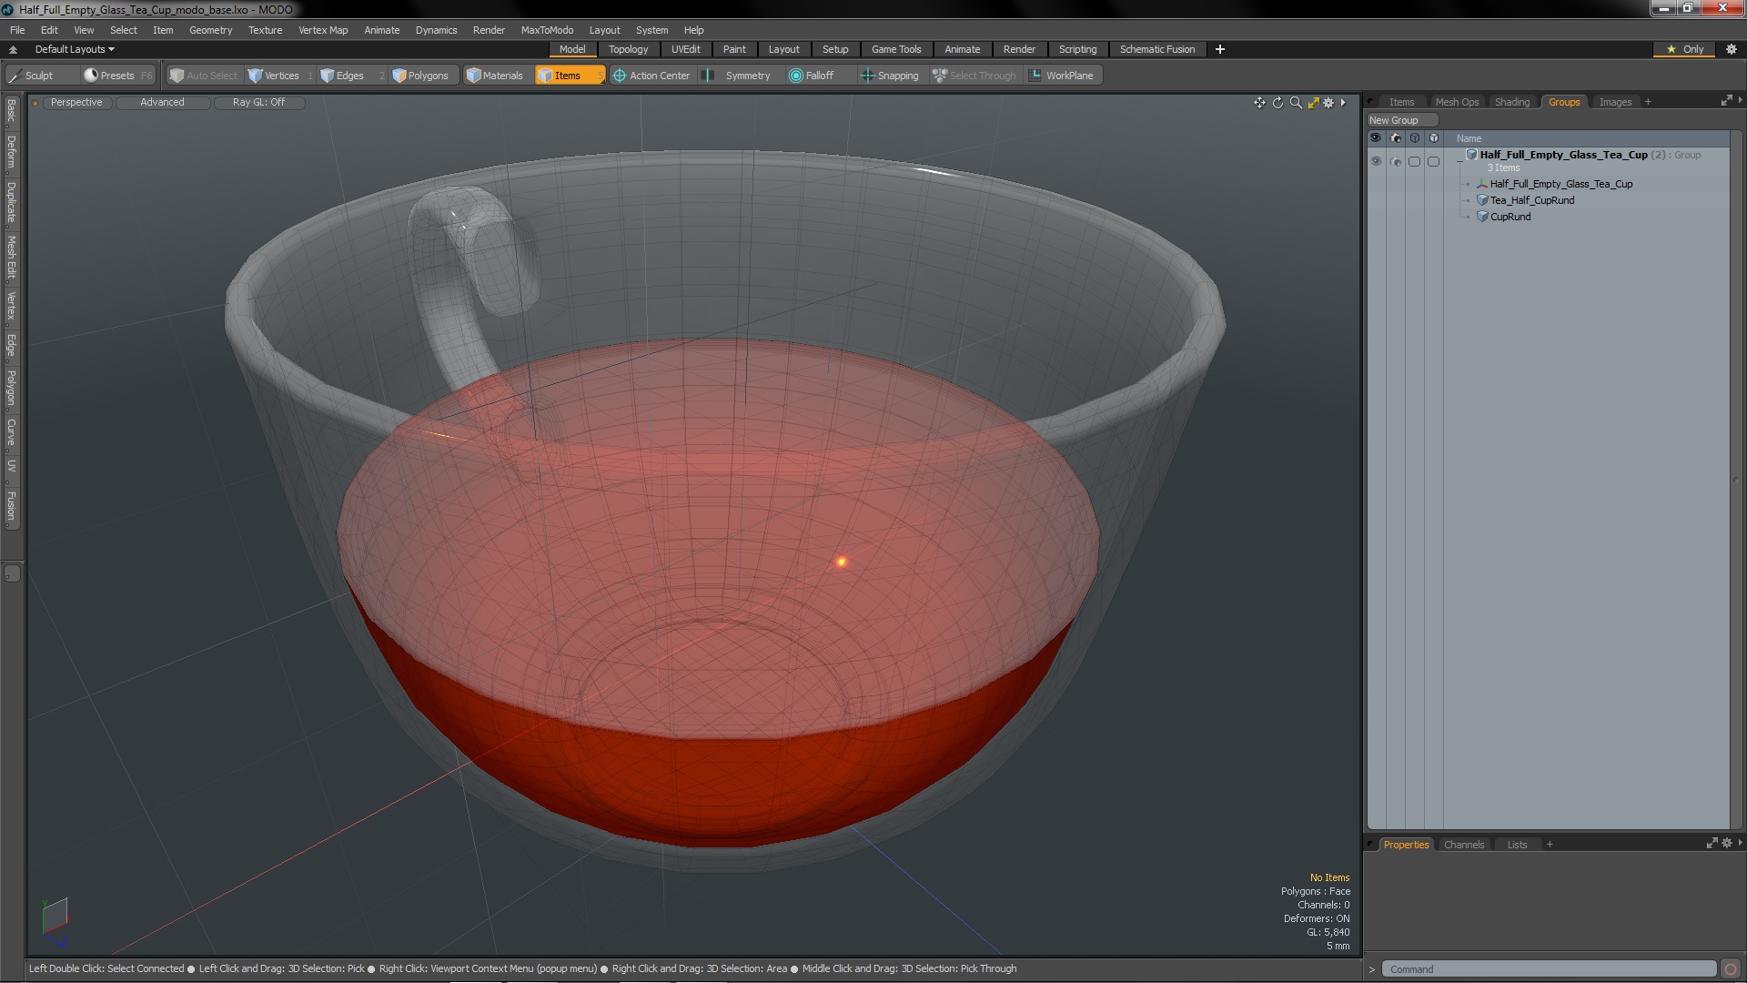Viewport: 1747px width, 983px height.
Task: Open the Schematic Fusion layout
Action: [1156, 49]
